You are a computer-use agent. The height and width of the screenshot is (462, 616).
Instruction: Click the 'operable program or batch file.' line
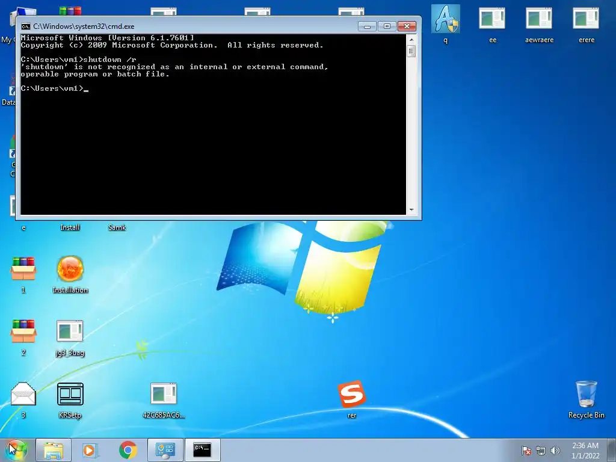click(95, 74)
